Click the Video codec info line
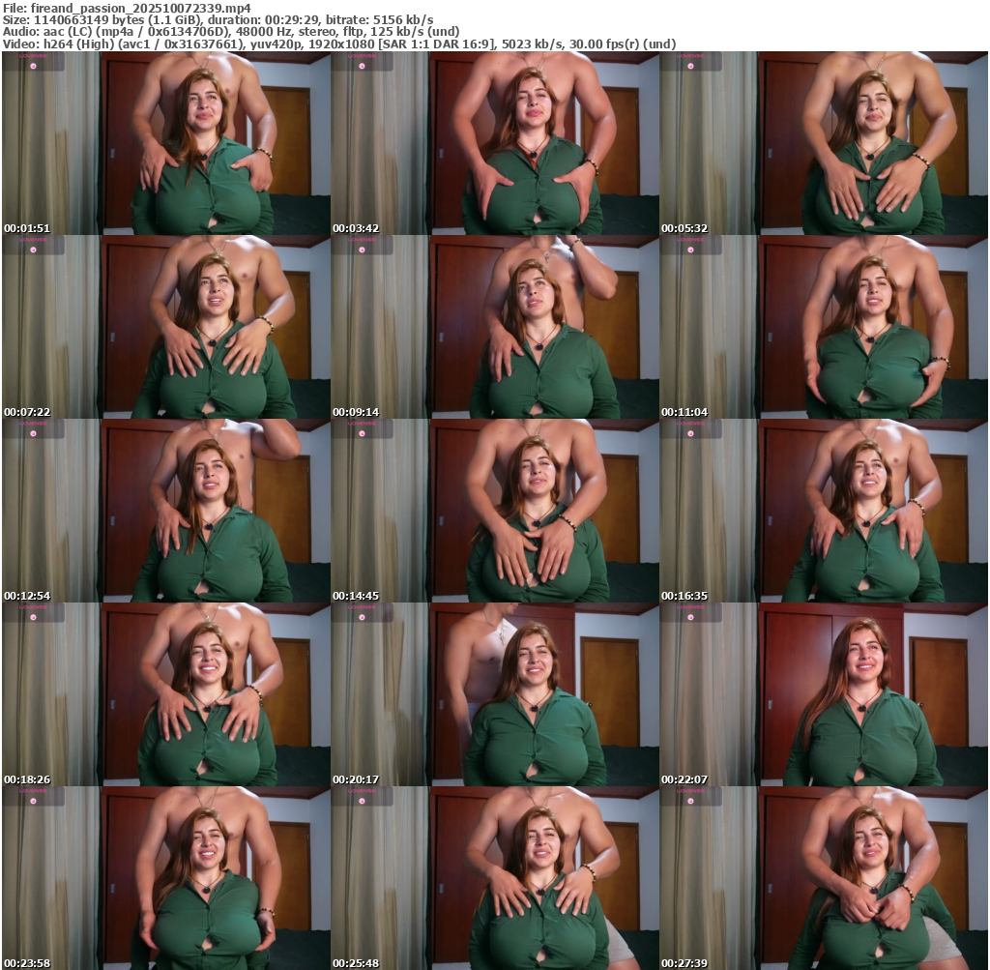The width and height of the screenshot is (990, 970). (338, 44)
